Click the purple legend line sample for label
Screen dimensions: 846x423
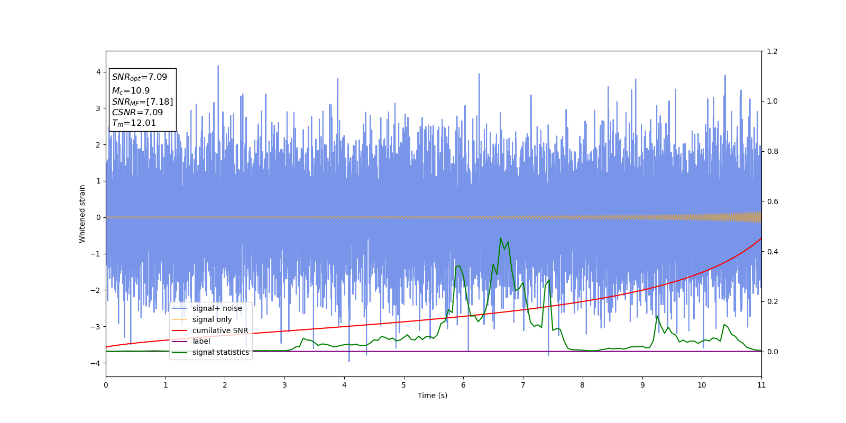(x=180, y=342)
